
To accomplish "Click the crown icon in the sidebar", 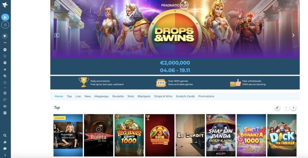I will (x=5, y=70).
